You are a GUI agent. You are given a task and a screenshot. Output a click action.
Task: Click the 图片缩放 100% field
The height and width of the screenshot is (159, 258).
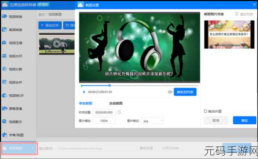click(x=104, y=121)
